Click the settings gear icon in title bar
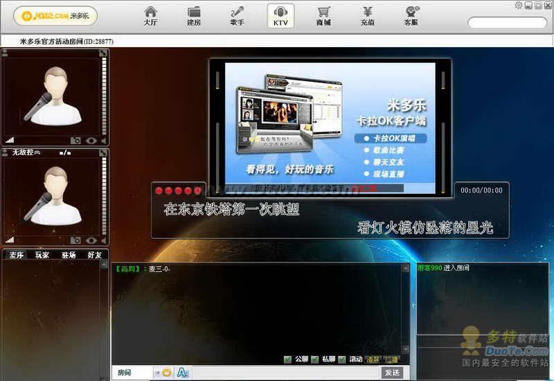554x381 pixels. (x=519, y=5)
